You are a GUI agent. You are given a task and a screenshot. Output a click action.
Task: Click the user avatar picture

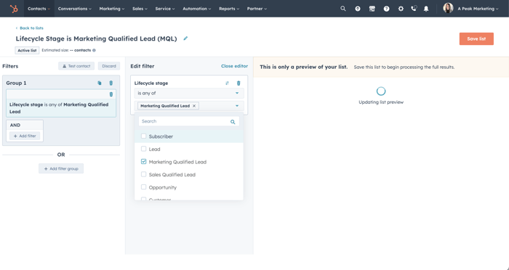[x=448, y=9]
